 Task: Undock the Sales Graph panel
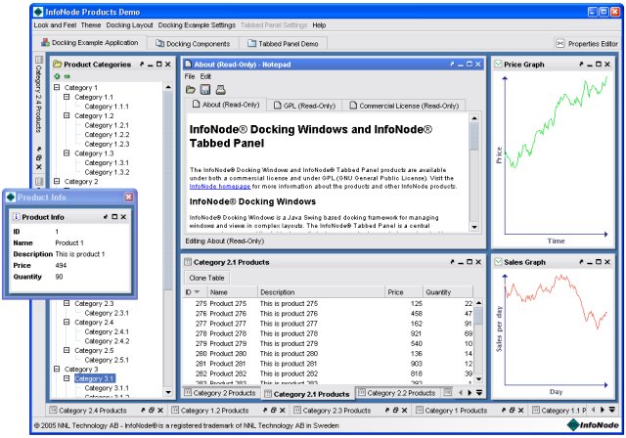click(581, 262)
